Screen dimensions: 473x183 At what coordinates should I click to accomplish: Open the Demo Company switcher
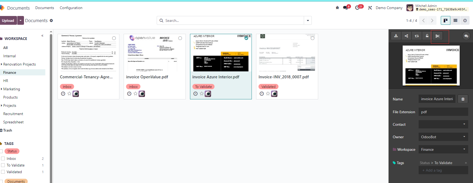[389, 8]
